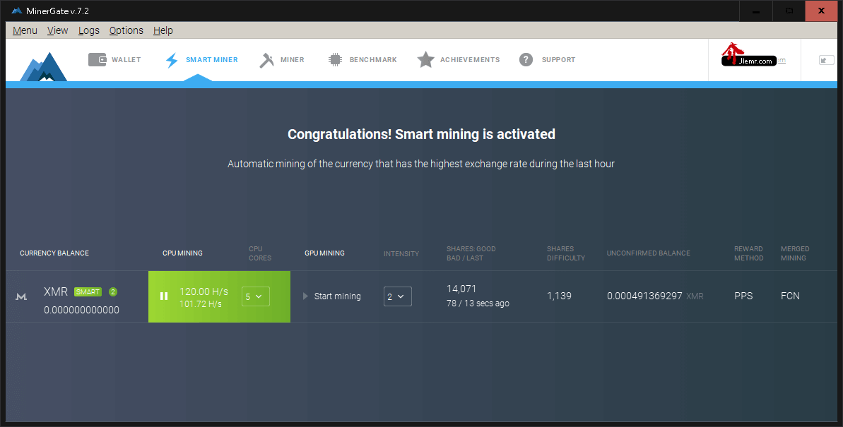The height and width of the screenshot is (427, 843).
Task: Click the FCN merged mining value
Action: 790,296
